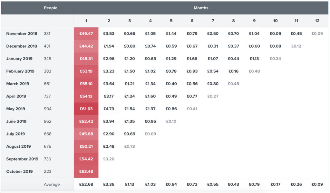Click the £48.81 month 1 cell
This screenshot has height=193, width=330.
[x=86, y=59]
